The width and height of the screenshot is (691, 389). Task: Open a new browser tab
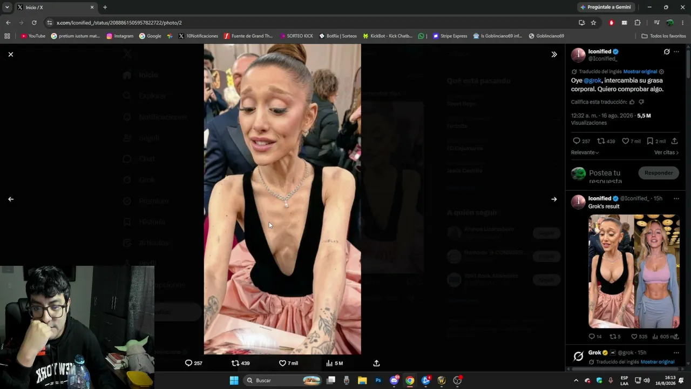coord(105,8)
